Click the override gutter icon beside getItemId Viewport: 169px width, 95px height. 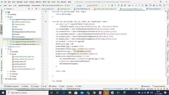point(45,12)
